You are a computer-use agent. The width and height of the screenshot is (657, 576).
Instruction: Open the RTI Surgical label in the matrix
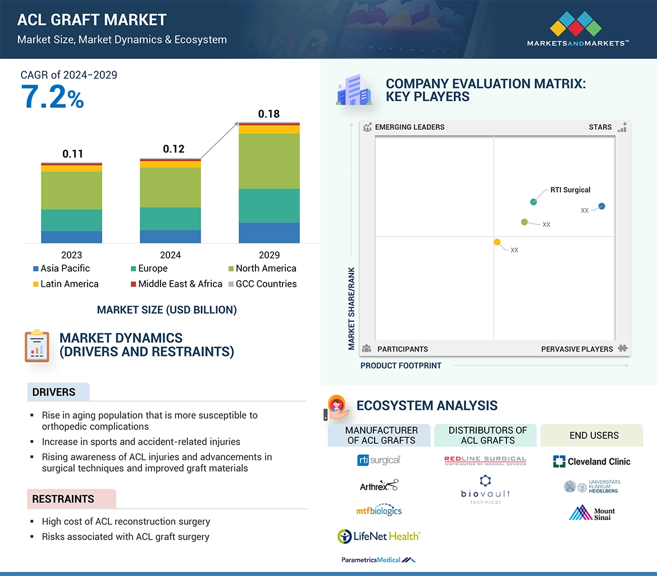(571, 190)
